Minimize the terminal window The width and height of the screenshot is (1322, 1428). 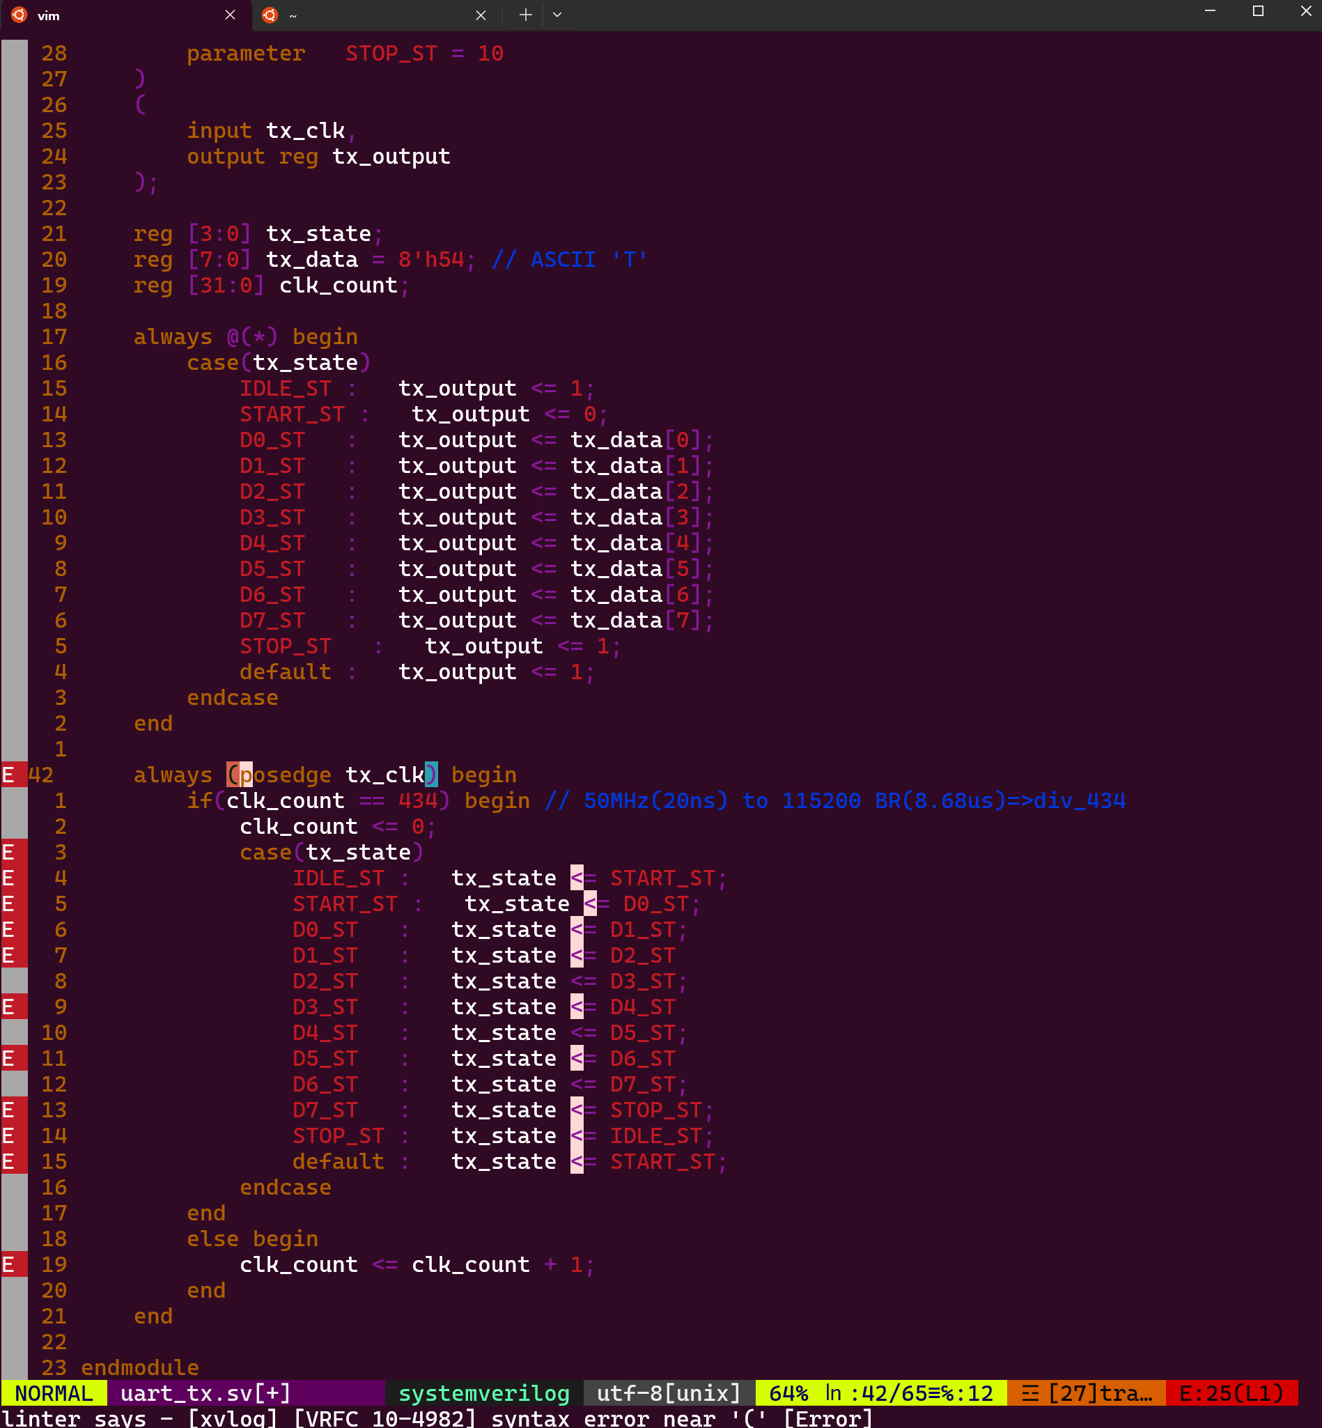pyautogui.click(x=1210, y=11)
